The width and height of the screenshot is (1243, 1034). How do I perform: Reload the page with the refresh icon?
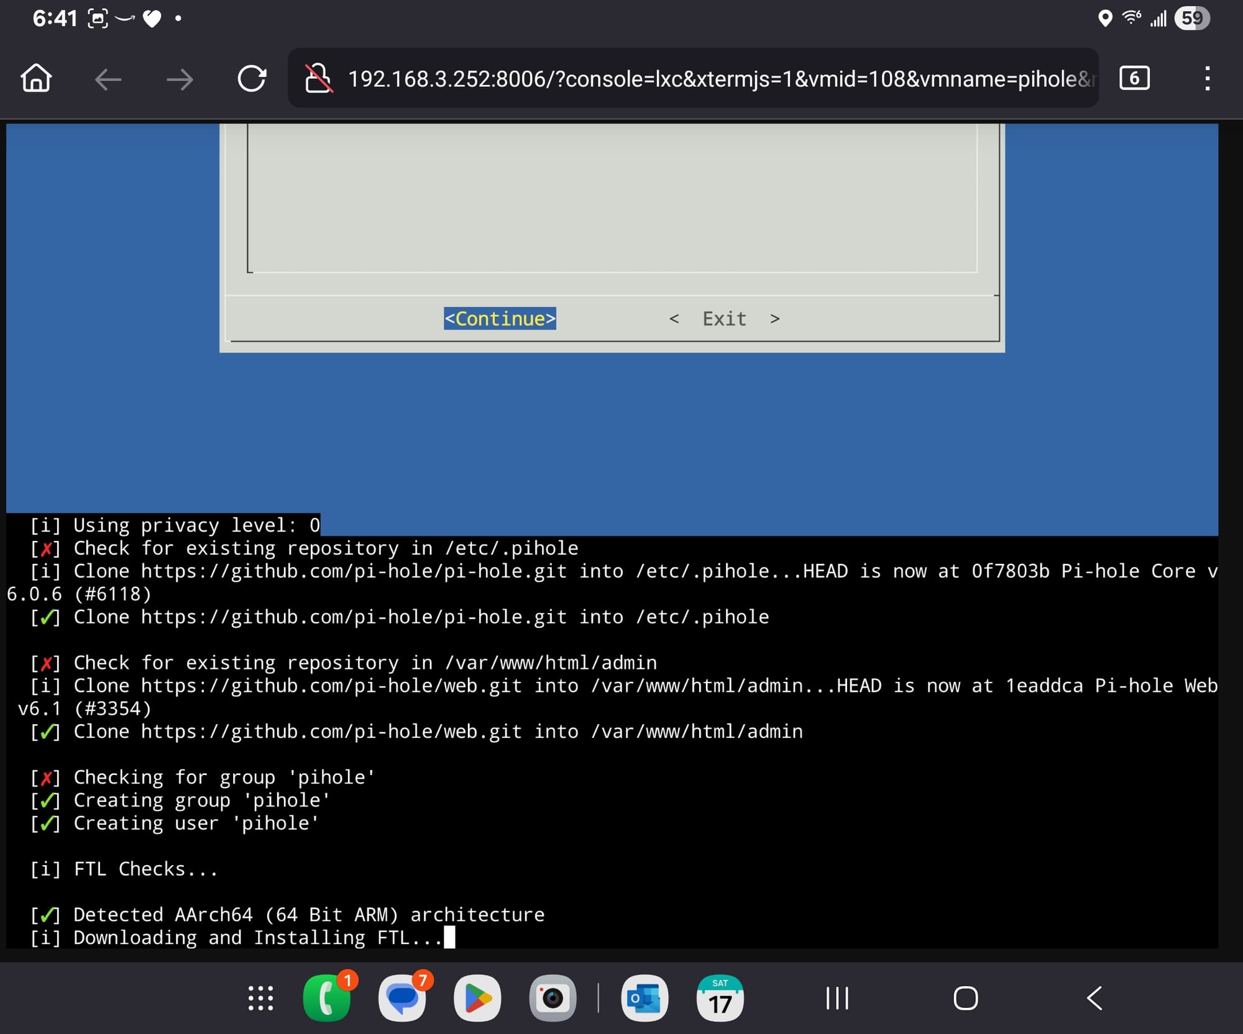(252, 79)
